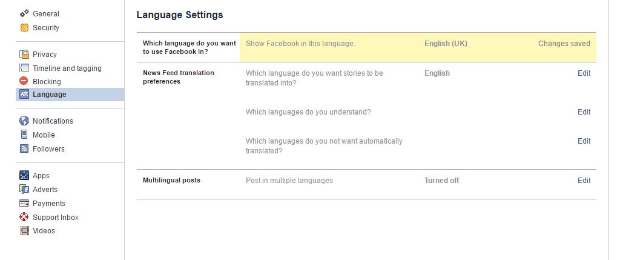
Task: Click the Privacy padlock icon
Action: 24,54
